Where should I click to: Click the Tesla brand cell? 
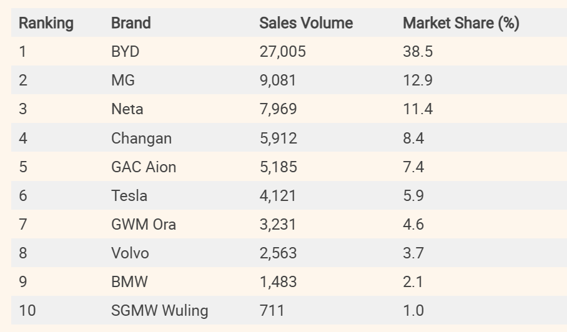click(129, 195)
